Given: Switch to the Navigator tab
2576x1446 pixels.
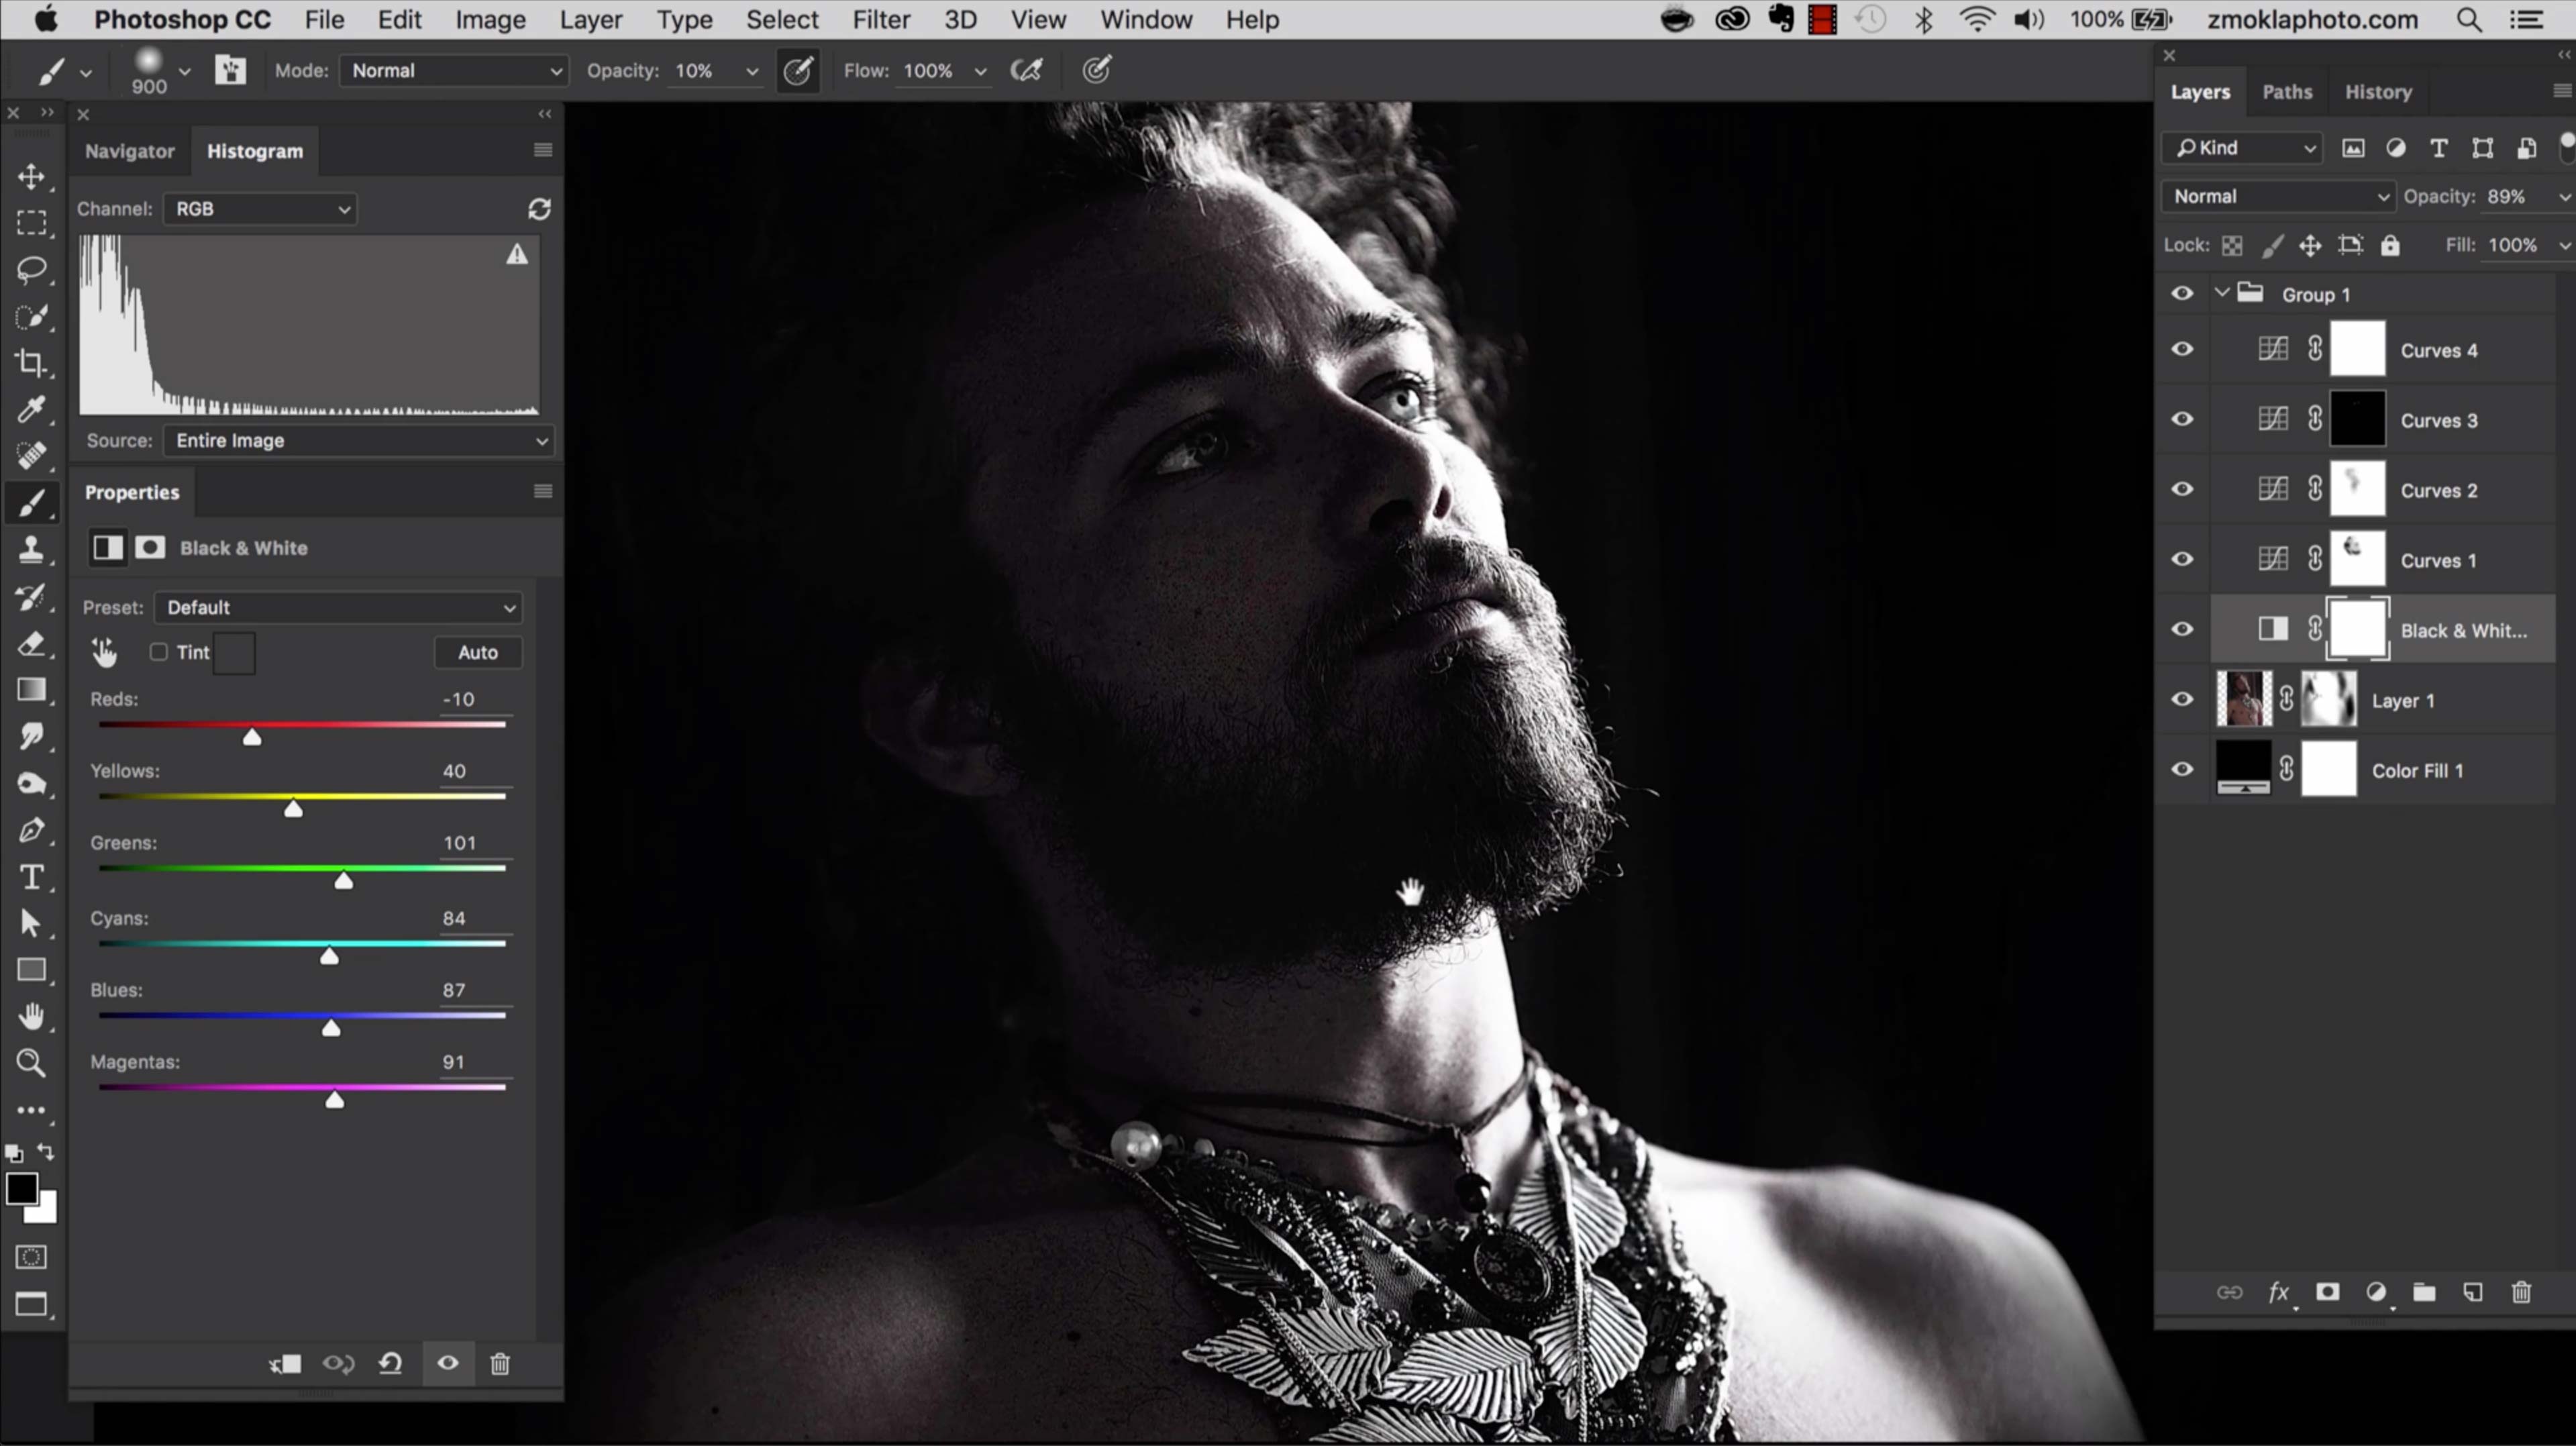Looking at the screenshot, I should (130, 151).
